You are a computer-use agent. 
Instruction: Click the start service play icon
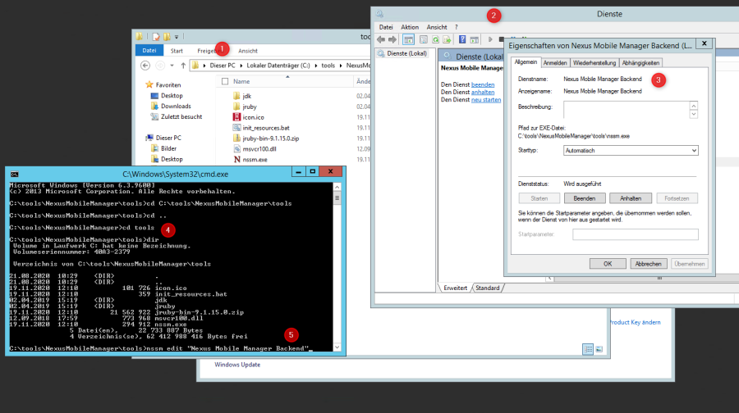click(491, 39)
